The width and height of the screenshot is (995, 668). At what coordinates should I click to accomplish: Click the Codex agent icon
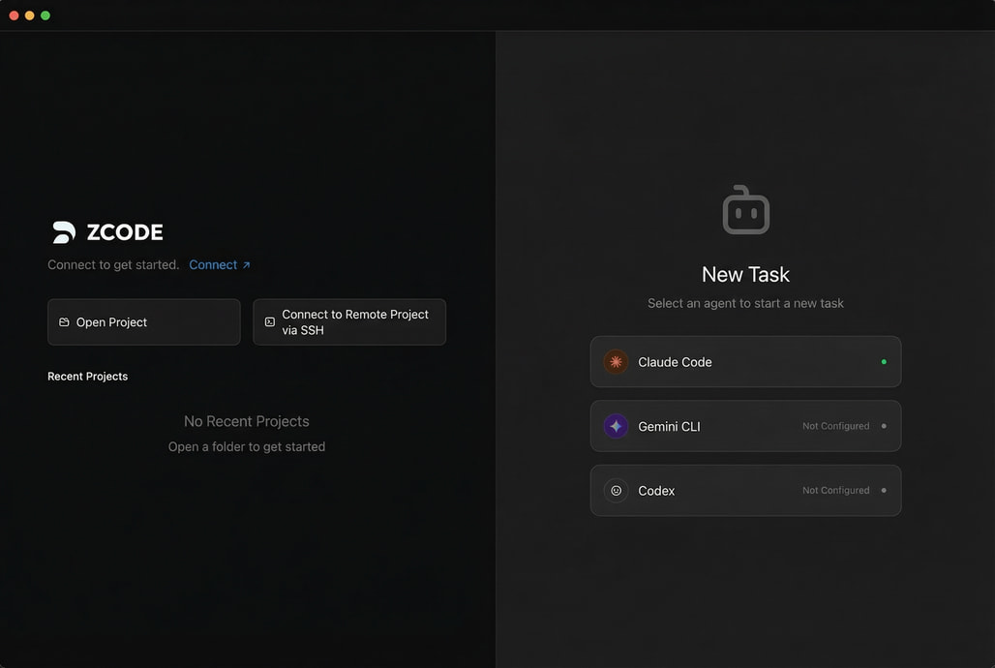point(616,491)
